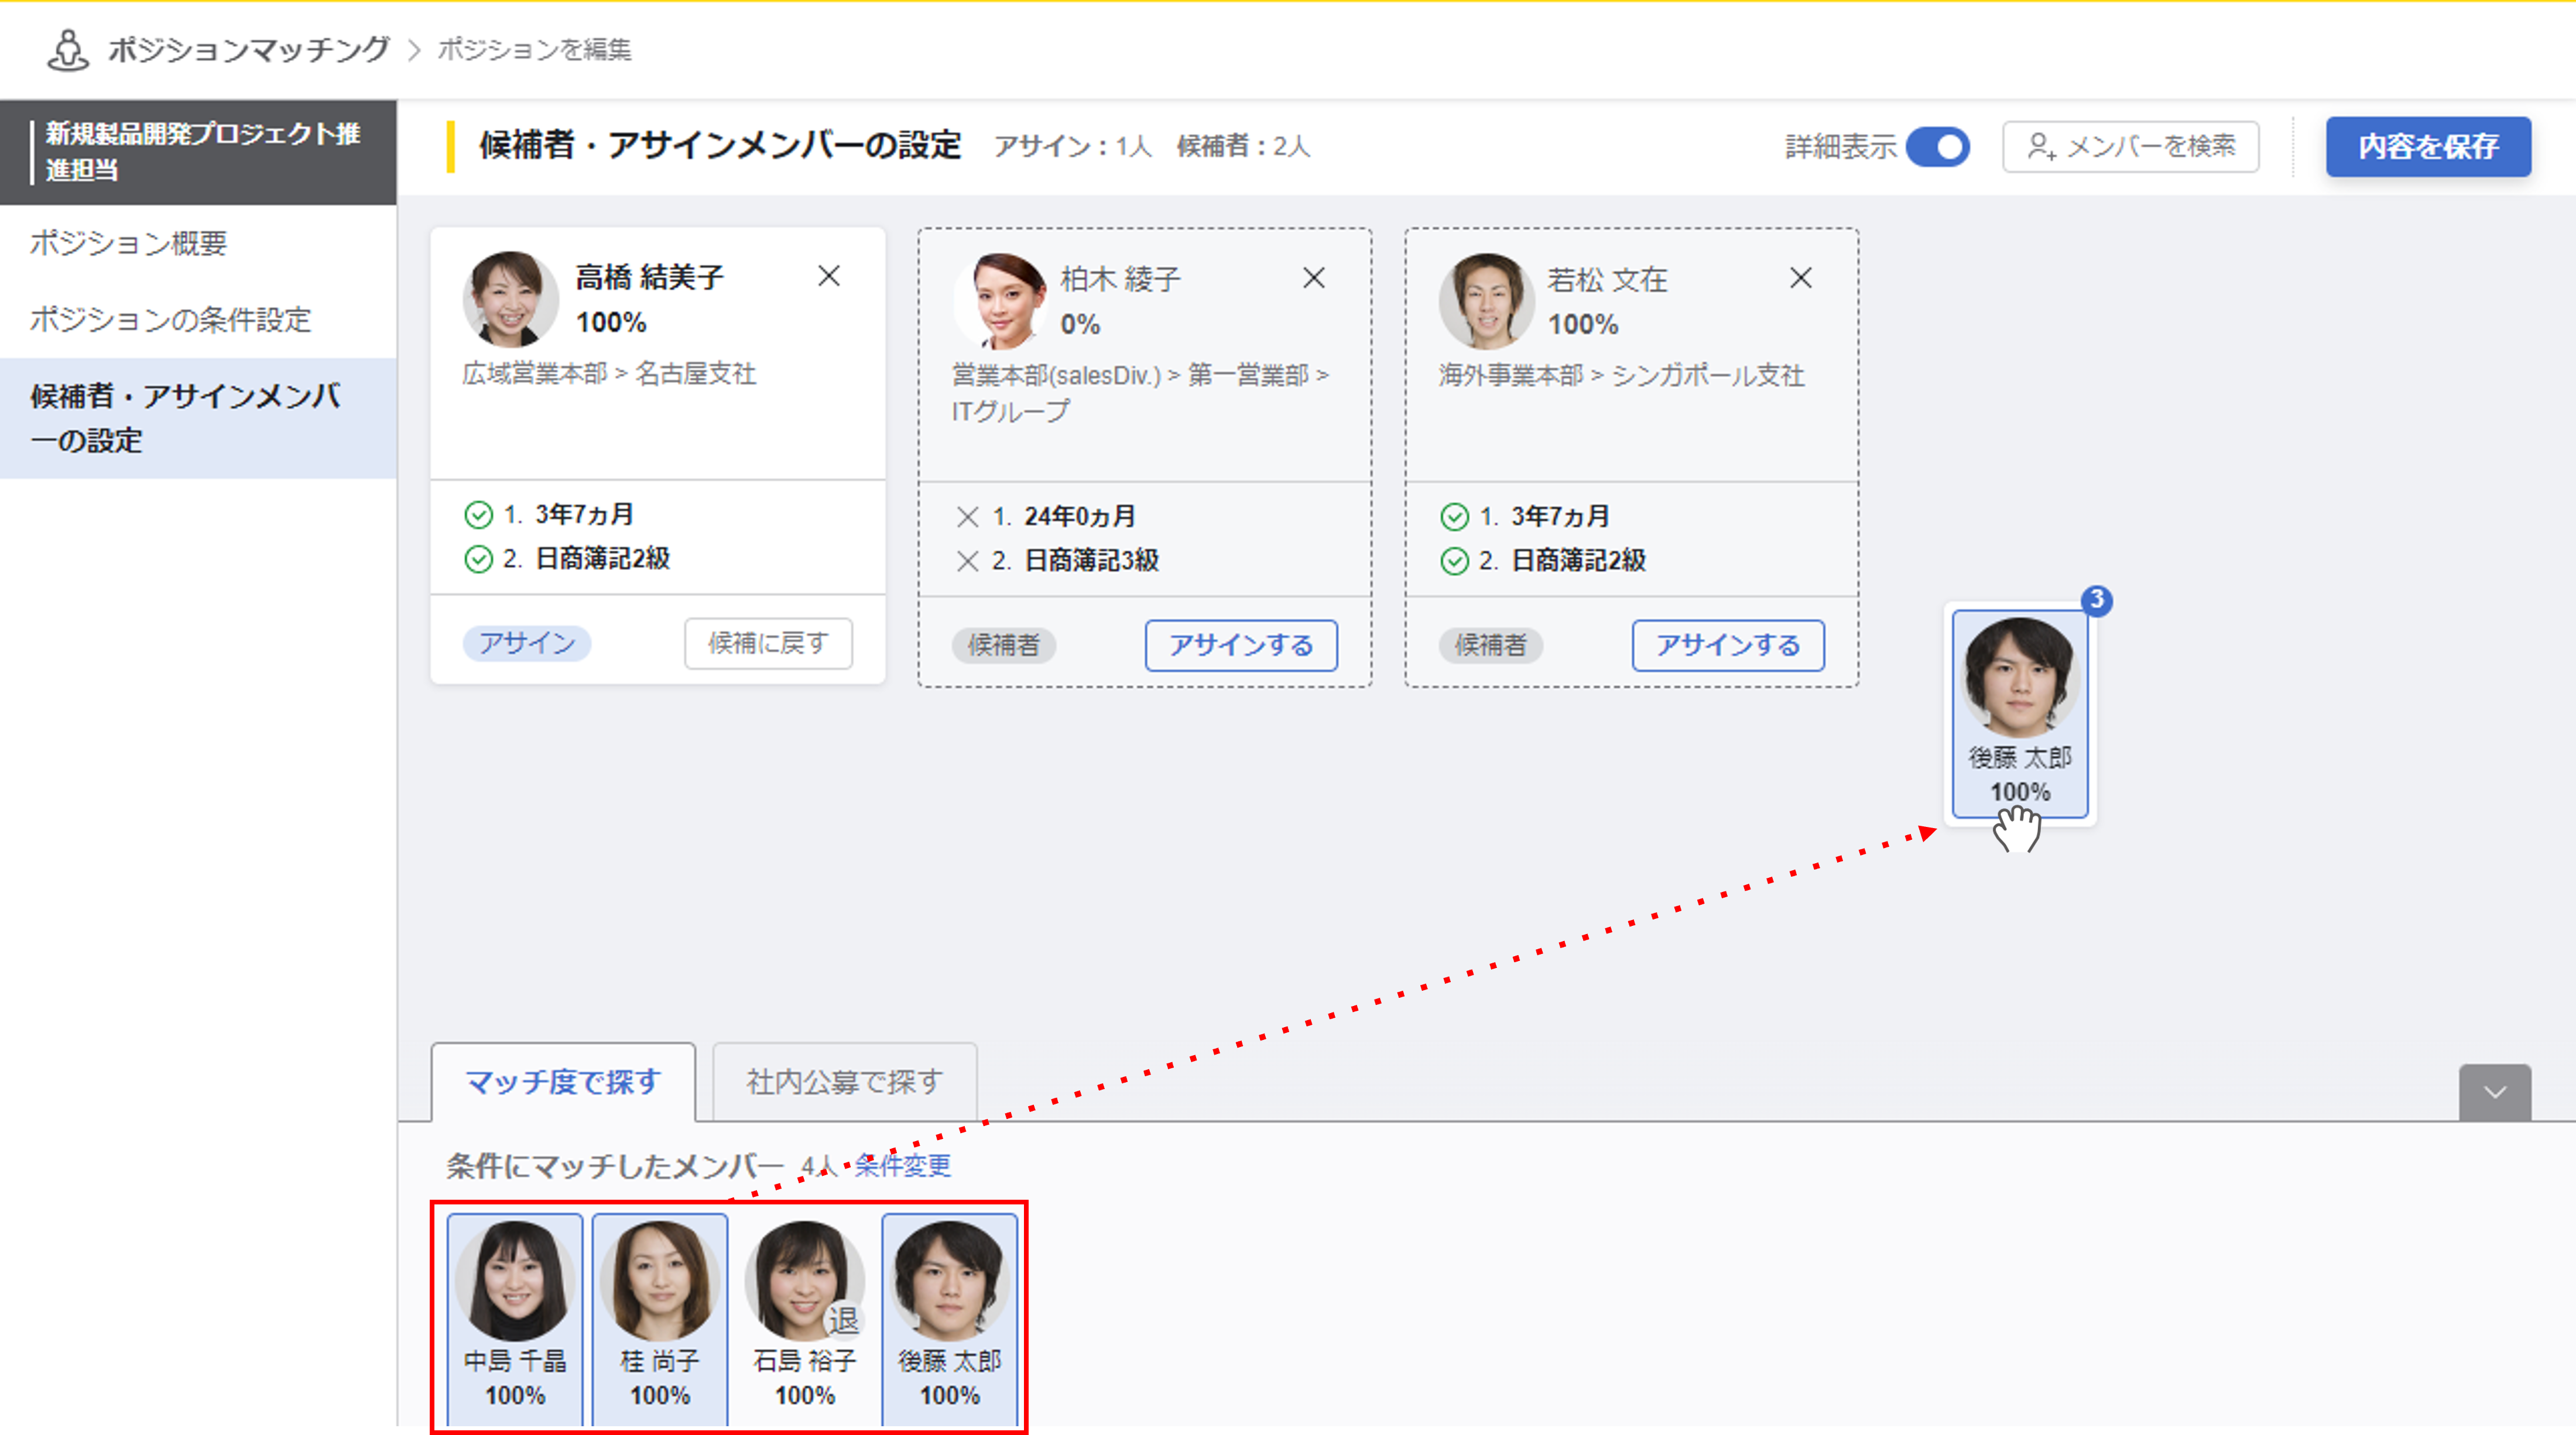This screenshot has height=1435, width=2576.
Task: Click 候補に戻す for 高橋 結美子
Action: (768, 643)
